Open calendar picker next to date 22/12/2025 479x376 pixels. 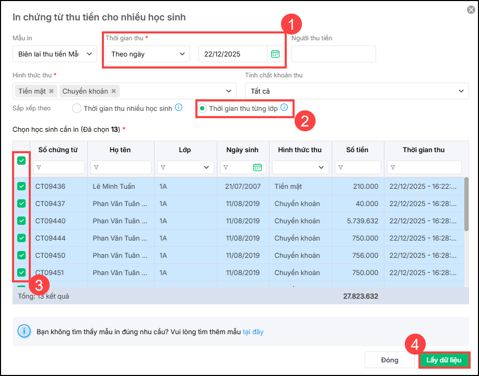(275, 54)
